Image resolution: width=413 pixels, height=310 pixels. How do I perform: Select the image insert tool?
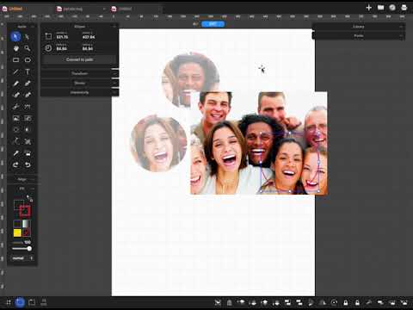[x=16, y=118]
